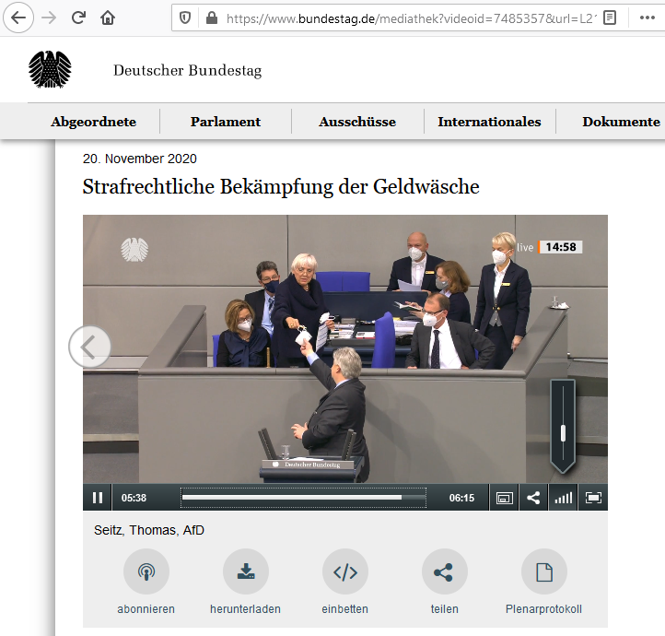Go back using browser back arrow
Screen dimensions: 665x636
tap(18, 18)
